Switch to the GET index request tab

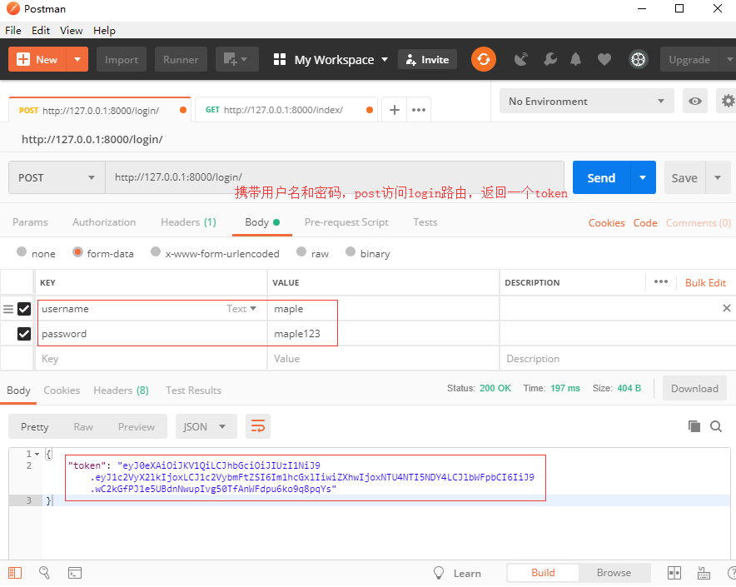(286, 110)
